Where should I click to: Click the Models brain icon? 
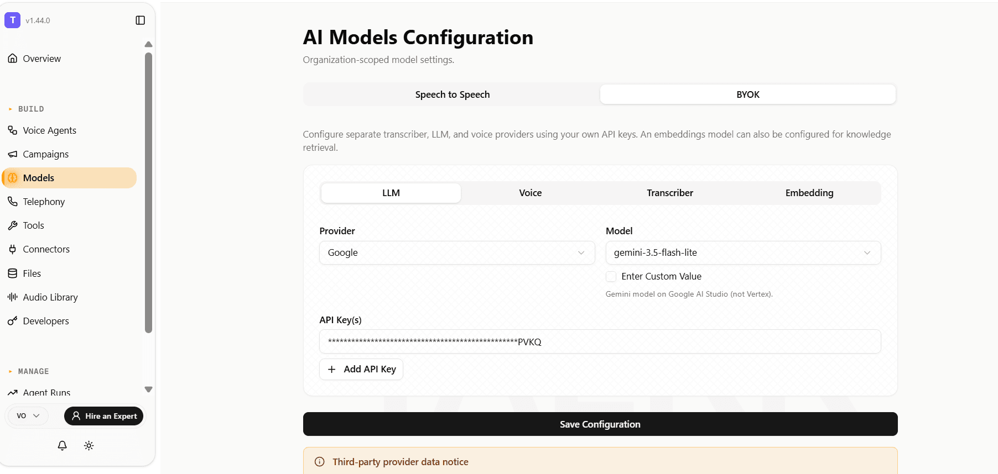coord(13,178)
